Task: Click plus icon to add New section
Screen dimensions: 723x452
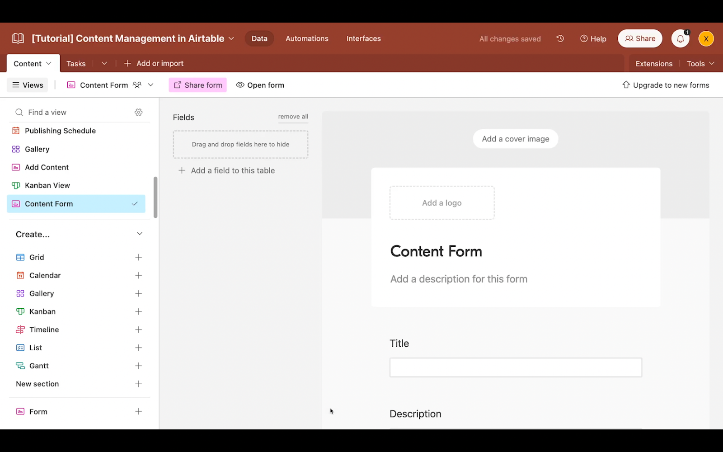Action: (x=139, y=384)
